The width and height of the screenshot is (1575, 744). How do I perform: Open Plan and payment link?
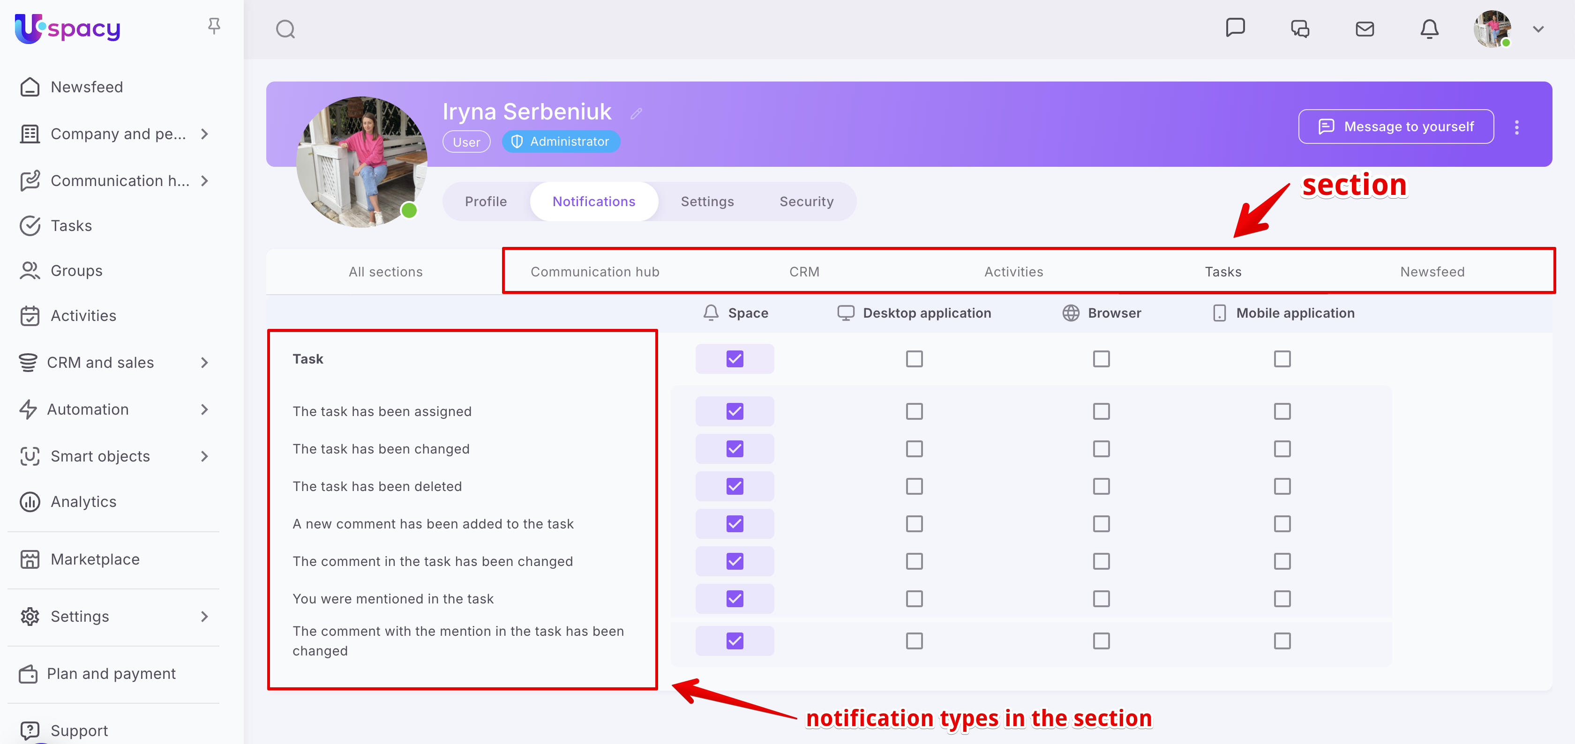pyautogui.click(x=111, y=674)
